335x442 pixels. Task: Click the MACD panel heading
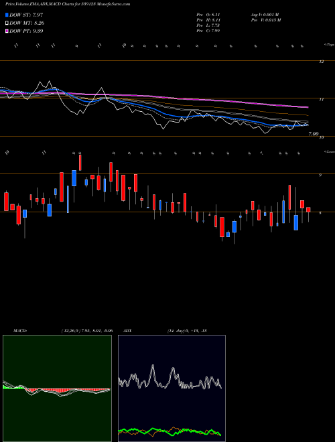click(x=19, y=331)
